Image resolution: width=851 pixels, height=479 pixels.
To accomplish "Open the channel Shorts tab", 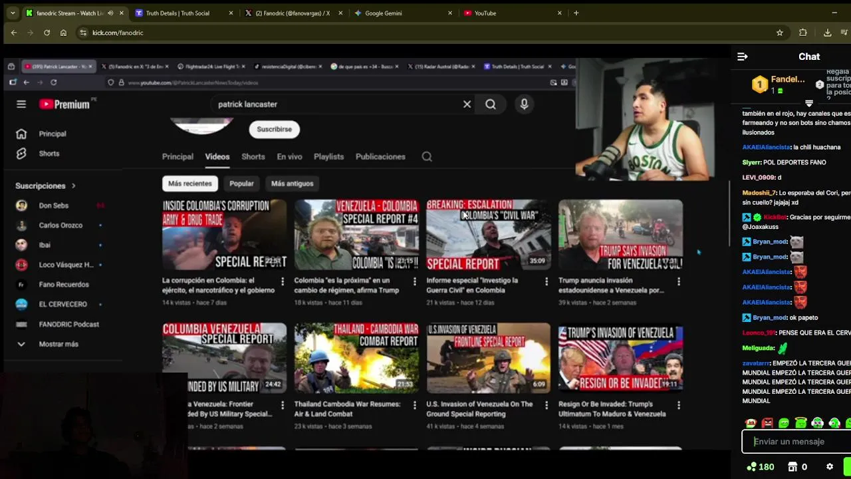I will pos(253,156).
